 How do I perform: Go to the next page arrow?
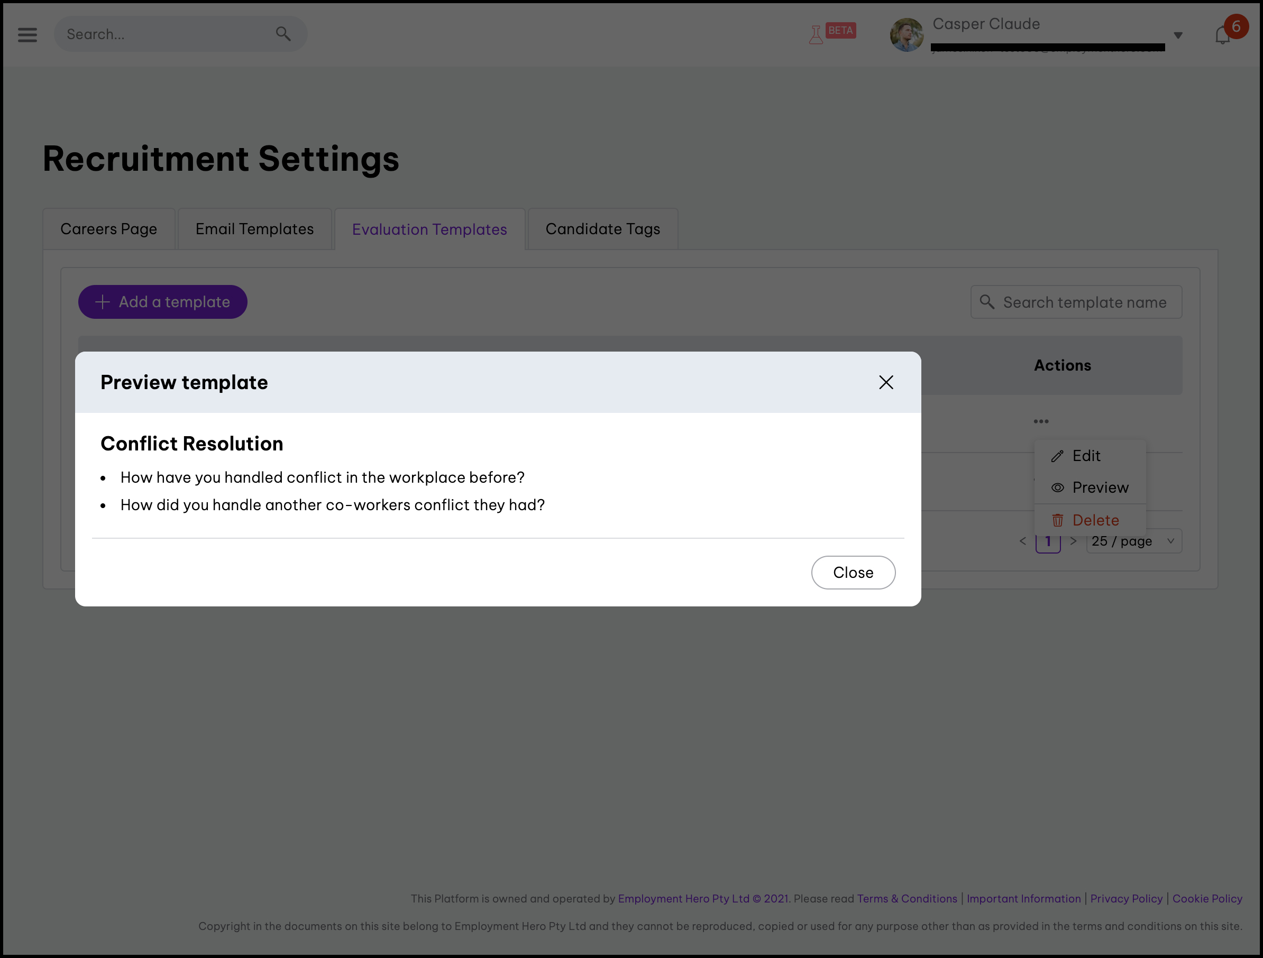click(x=1074, y=541)
